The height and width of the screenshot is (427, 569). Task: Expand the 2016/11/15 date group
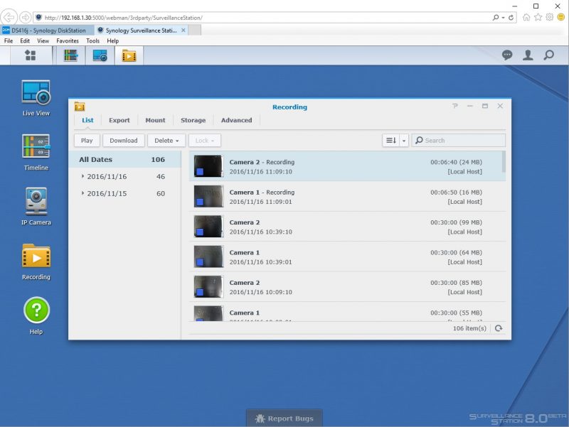coord(83,193)
